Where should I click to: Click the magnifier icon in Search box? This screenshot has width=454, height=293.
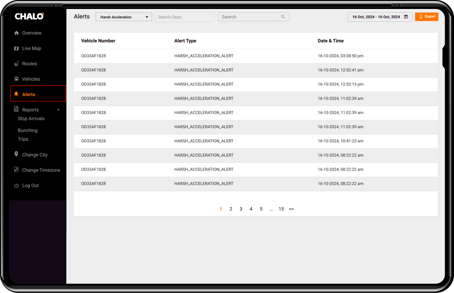(x=283, y=17)
